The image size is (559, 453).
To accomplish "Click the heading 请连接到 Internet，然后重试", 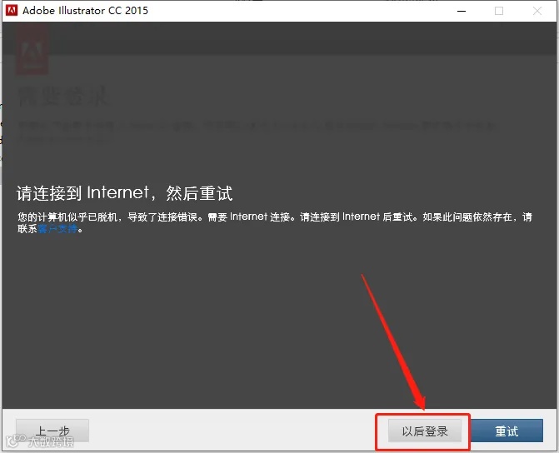I will click(x=124, y=193).
